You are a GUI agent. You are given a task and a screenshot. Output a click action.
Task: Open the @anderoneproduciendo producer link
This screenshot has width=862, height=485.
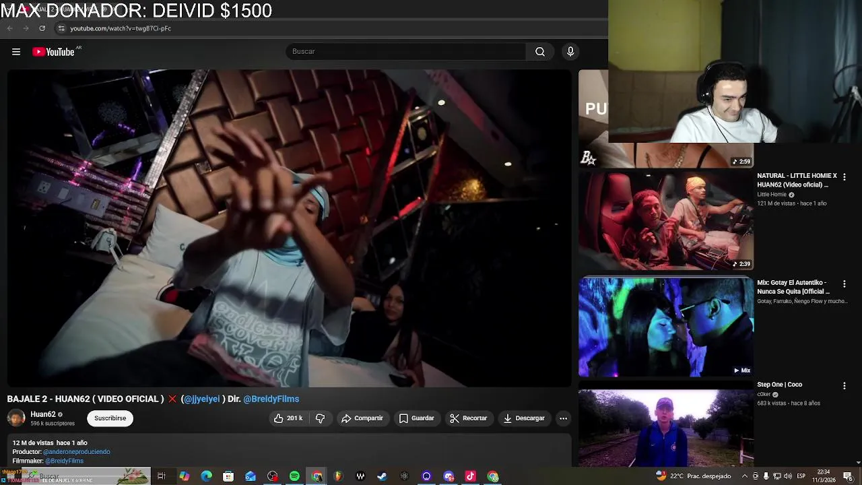77,452
